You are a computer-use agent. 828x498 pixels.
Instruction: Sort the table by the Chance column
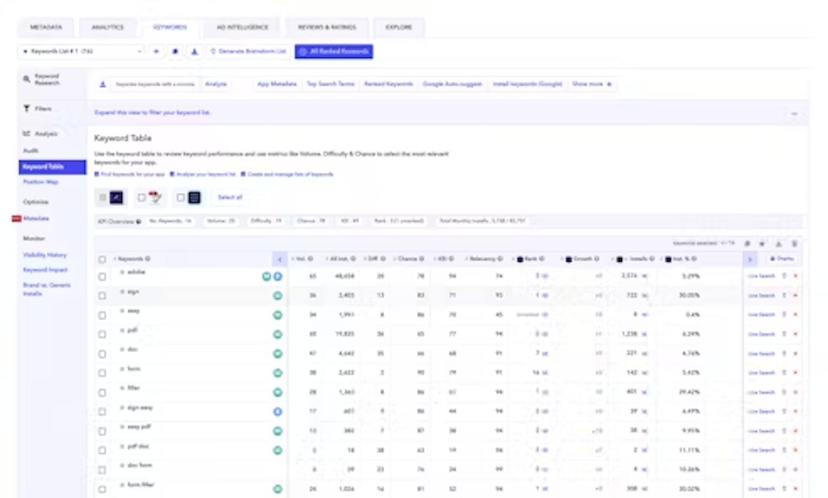pyautogui.click(x=410, y=259)
